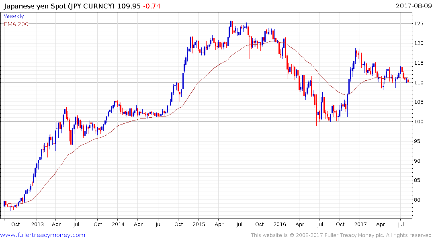432x241 pixels.
Task: Click the 2013 year axis label
Action: [x=37, y=224]
